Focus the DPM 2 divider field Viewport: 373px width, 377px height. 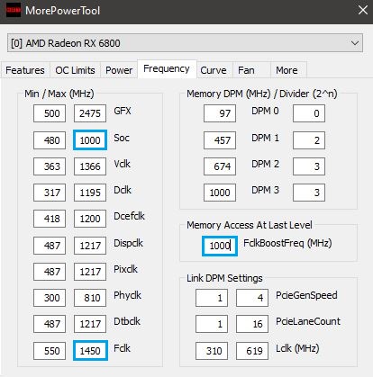[x=309, y=166]
